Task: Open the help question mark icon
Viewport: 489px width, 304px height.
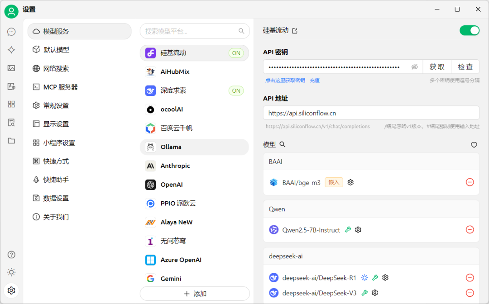Action: click(x=11, y=255)
